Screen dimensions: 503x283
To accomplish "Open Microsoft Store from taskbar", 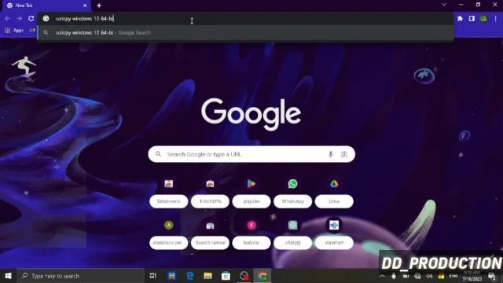I will tap(226, 276).
